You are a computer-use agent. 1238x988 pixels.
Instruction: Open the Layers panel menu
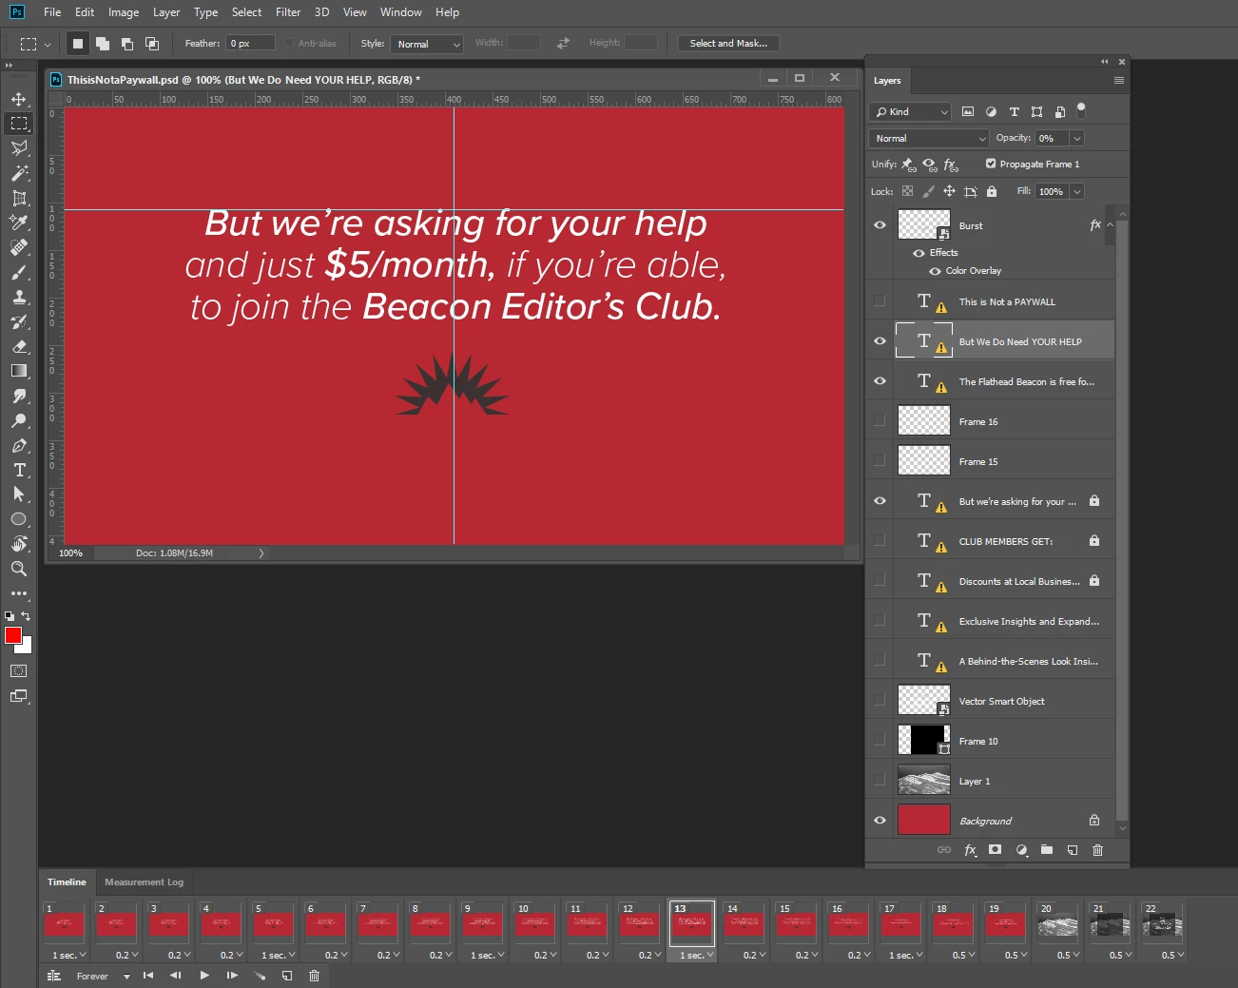[1119, 81]
